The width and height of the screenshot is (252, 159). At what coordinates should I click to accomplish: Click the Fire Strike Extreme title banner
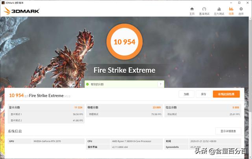click(x=124, y=70)
